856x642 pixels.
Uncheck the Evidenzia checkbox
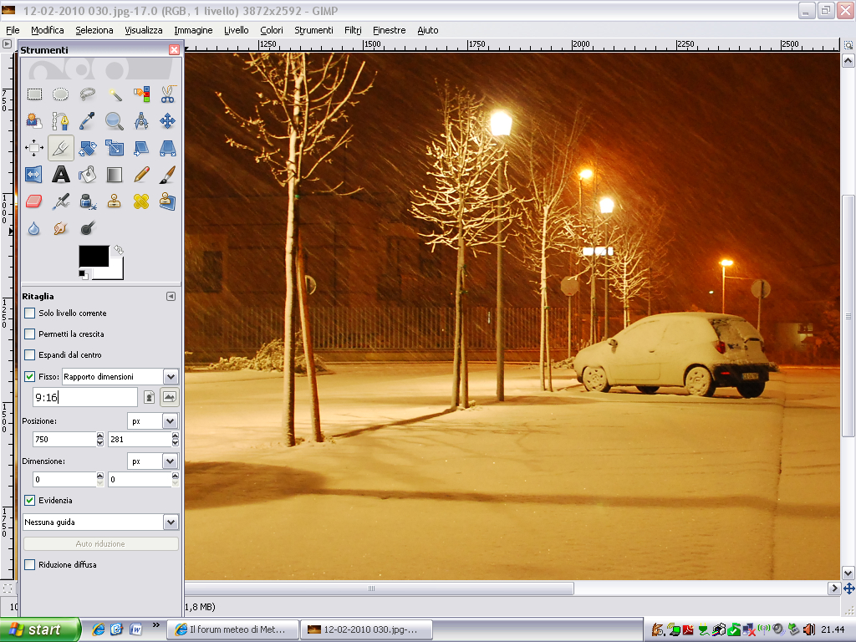[30, 501]
